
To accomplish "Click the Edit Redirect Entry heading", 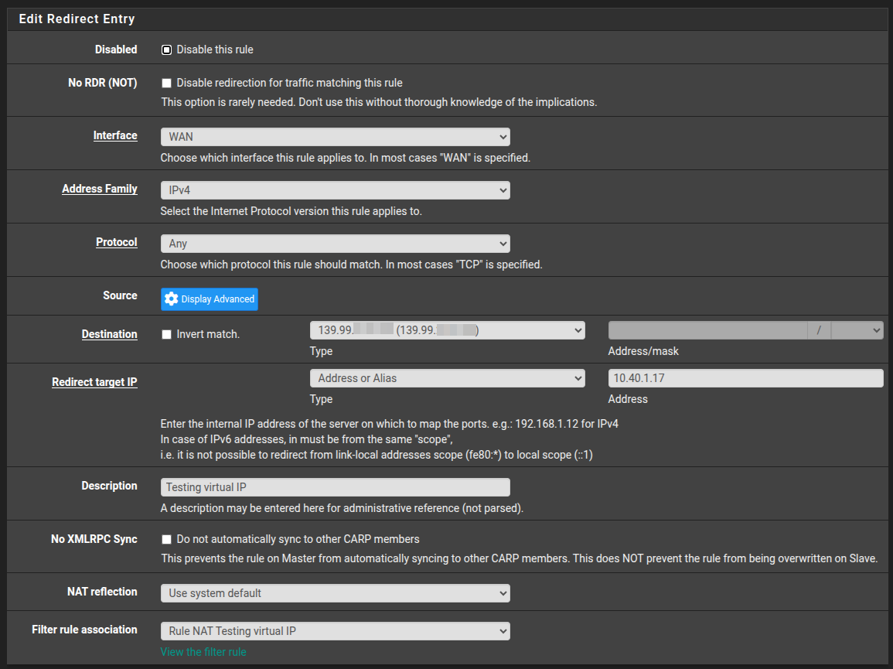I will (x=77, y=19).
